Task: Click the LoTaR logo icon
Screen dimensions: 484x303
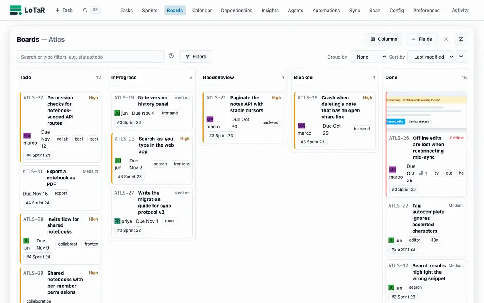Action: [x=15, y=10]
